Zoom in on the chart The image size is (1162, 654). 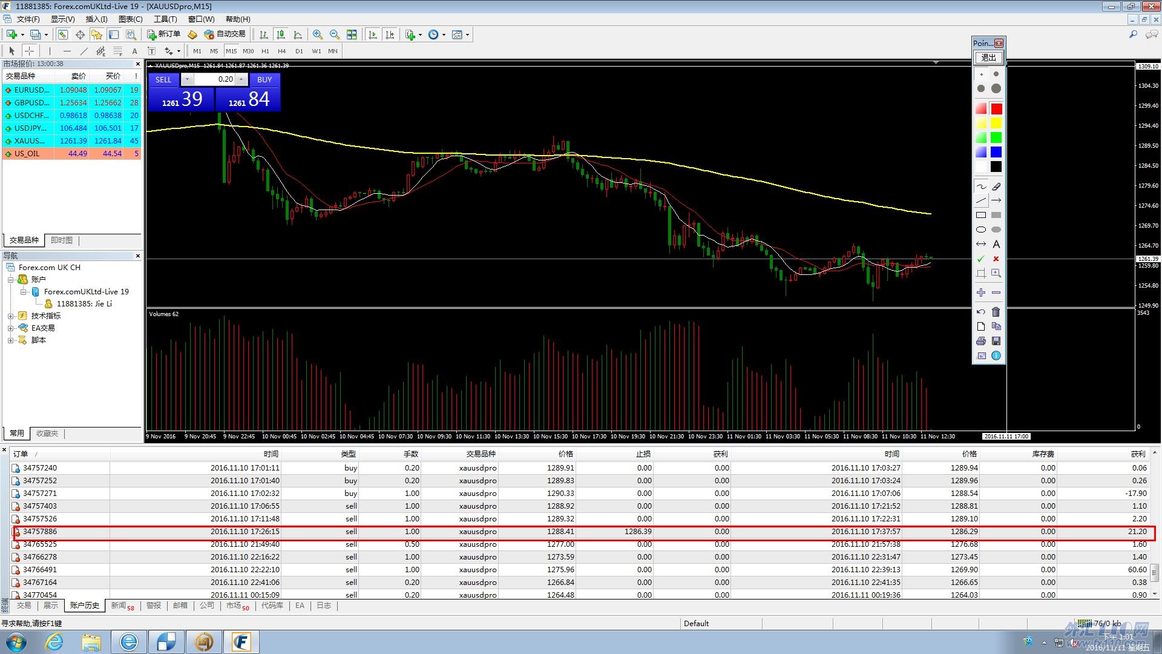[x=317, y=35]
